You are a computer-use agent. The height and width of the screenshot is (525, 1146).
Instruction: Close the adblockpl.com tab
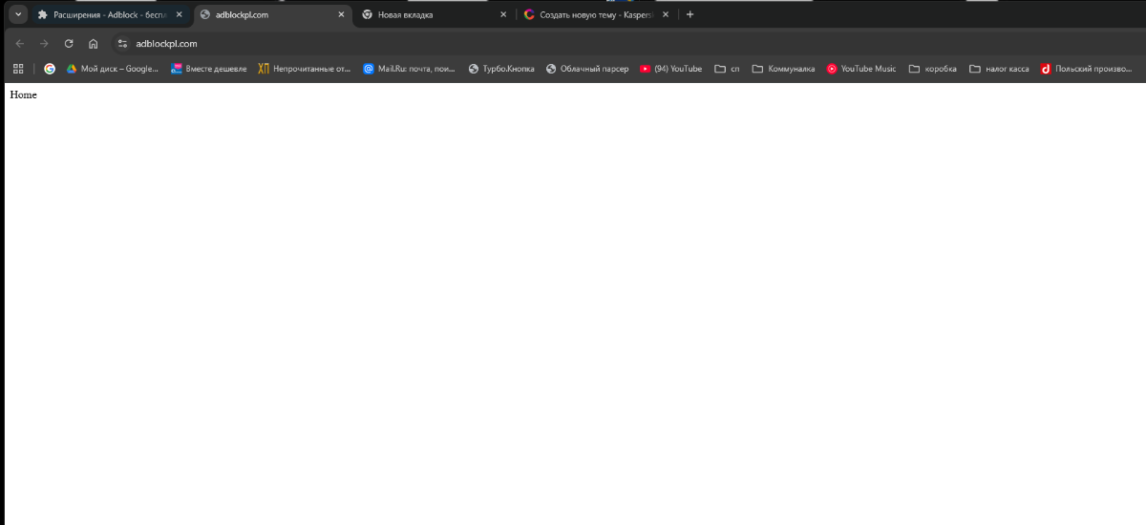click(x=341, y=14)
